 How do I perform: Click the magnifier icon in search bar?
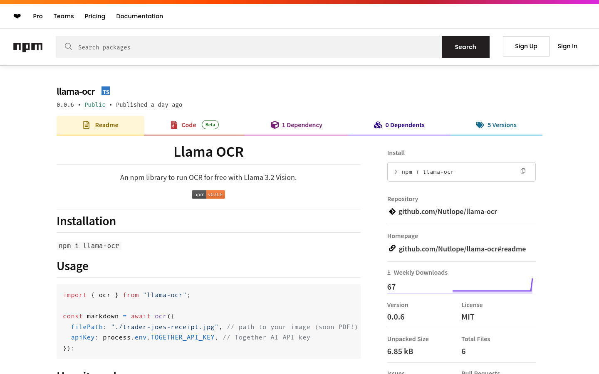(69, 47)
